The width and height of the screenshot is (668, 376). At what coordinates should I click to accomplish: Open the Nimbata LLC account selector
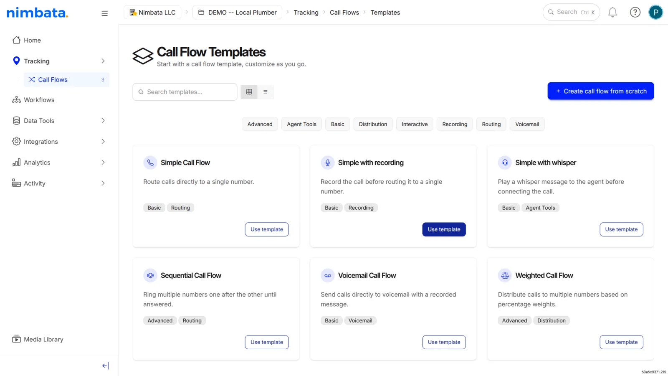pos(152,13)
